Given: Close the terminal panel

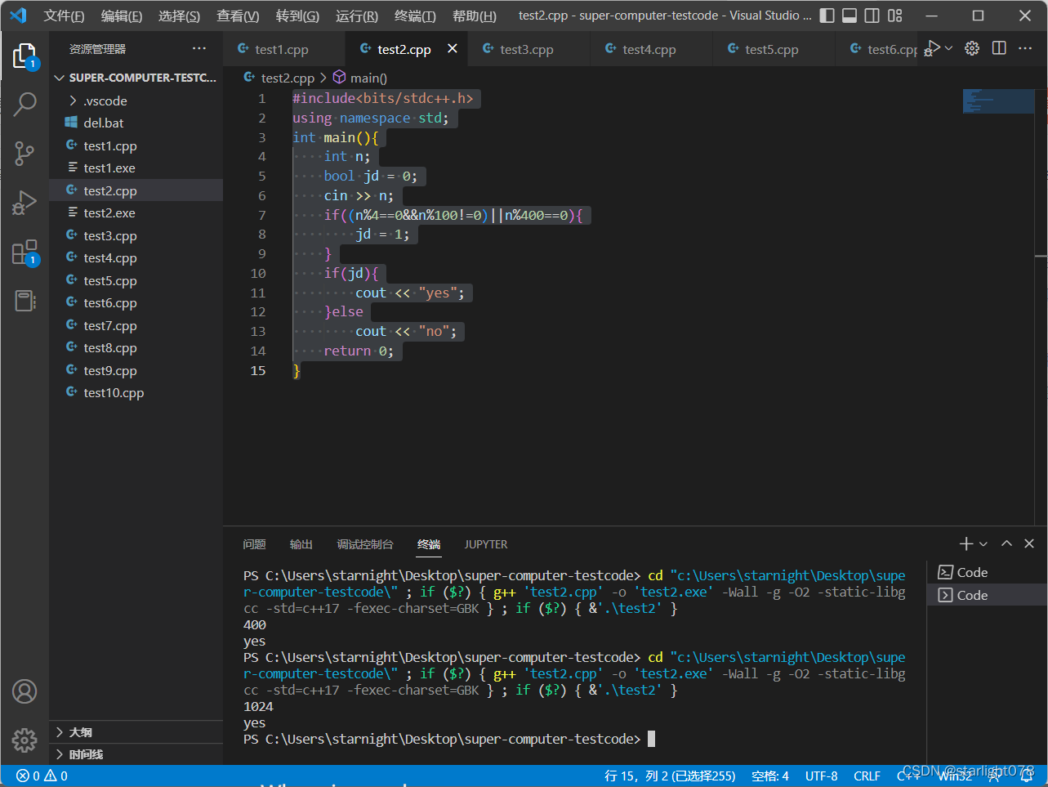Looking at the screenshot, I should 1029,543.
